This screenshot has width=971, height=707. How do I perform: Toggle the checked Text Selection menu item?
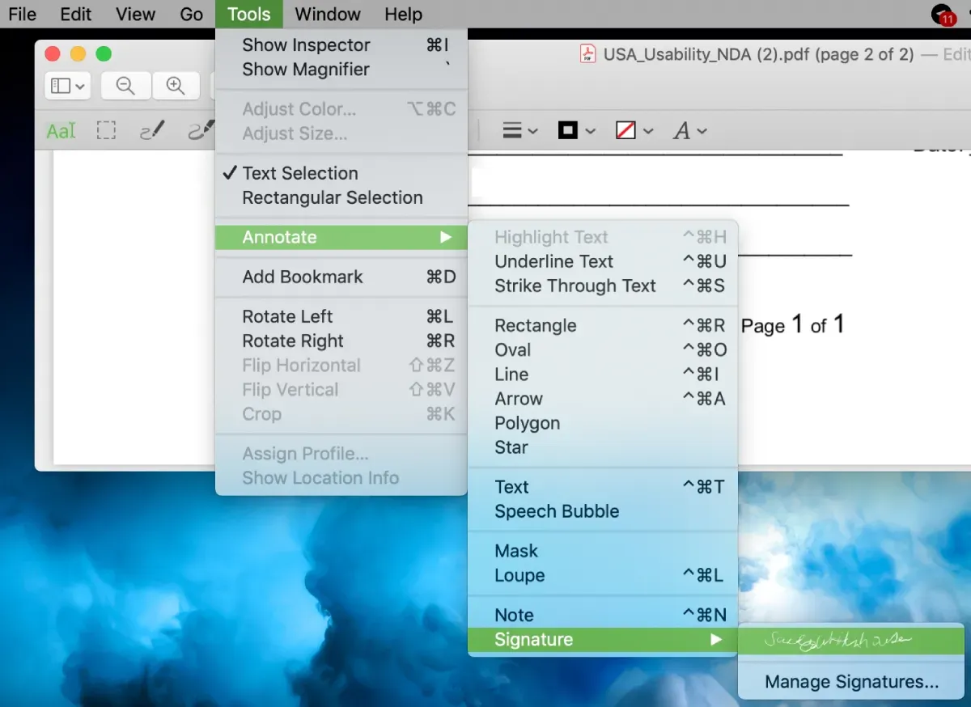[x=299, y=173]
